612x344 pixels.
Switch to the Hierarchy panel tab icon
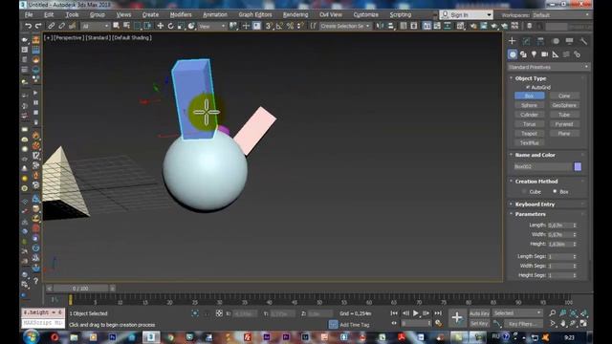click(540, 41)
